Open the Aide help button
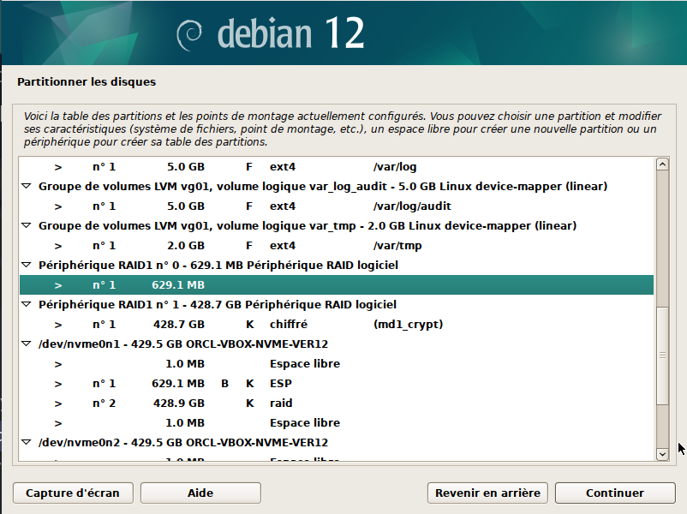The width and height of the screenshot is (687, 514). coord(200,493)
